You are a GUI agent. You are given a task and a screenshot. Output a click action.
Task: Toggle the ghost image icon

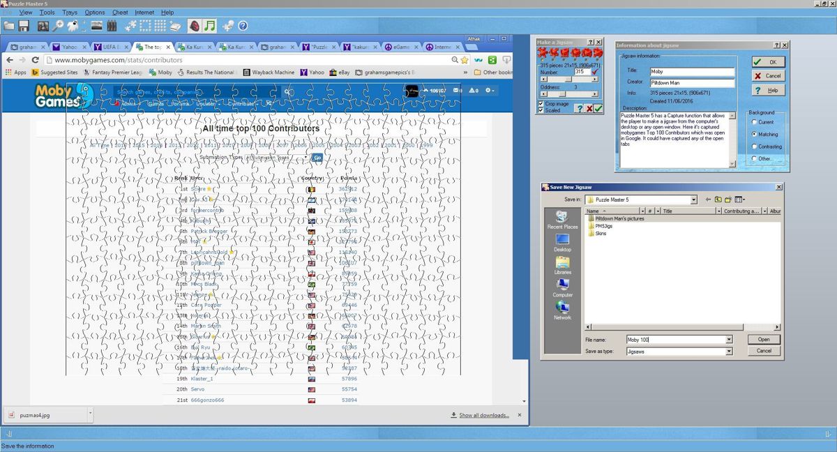[x=73, y=26]
